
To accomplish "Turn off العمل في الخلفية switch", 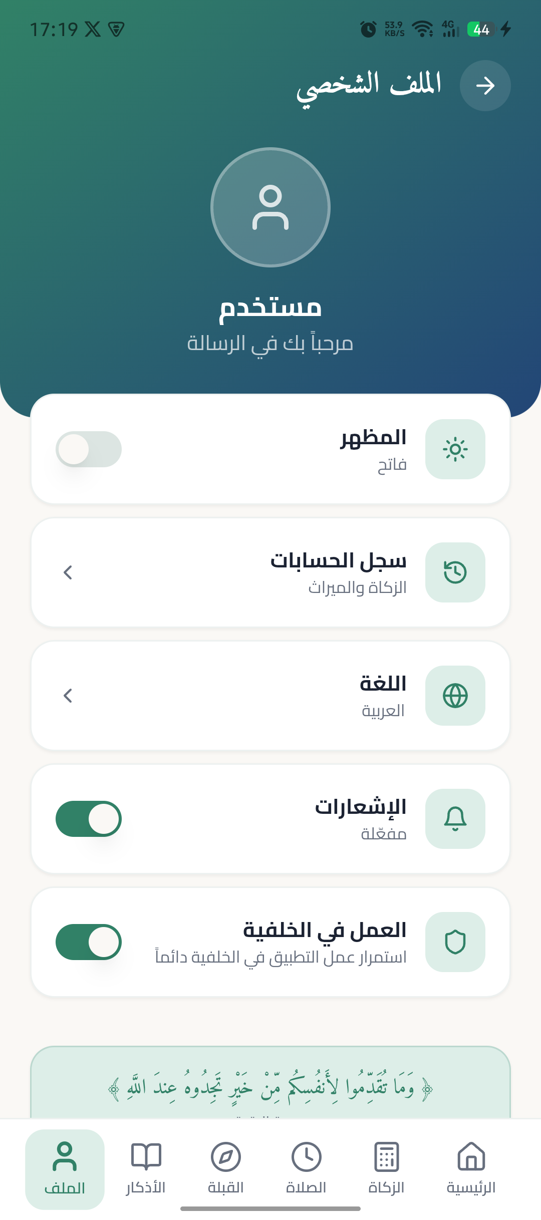I will click(89, 942).
